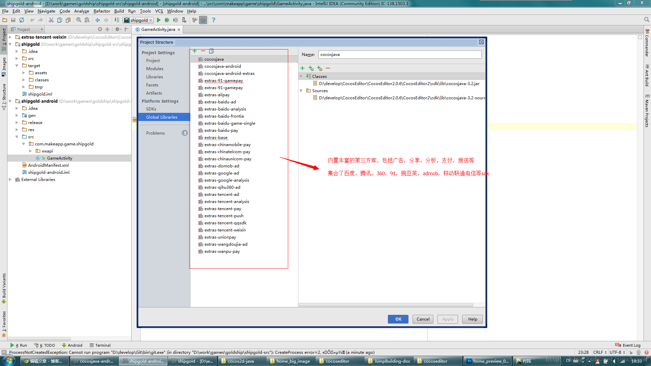Viewport: 651px width, 366px height.
Task: Expand the wxapi package in the project tree
Action: 31,151
